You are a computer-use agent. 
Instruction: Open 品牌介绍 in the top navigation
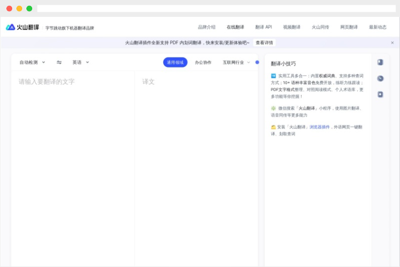(x=207, y=27)
